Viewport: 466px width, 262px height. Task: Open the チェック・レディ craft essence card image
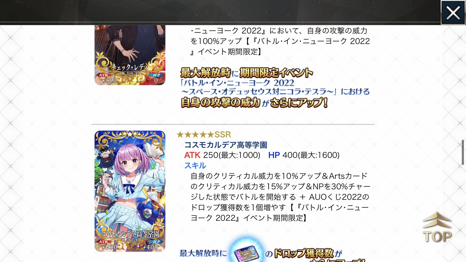coord(130,55)
